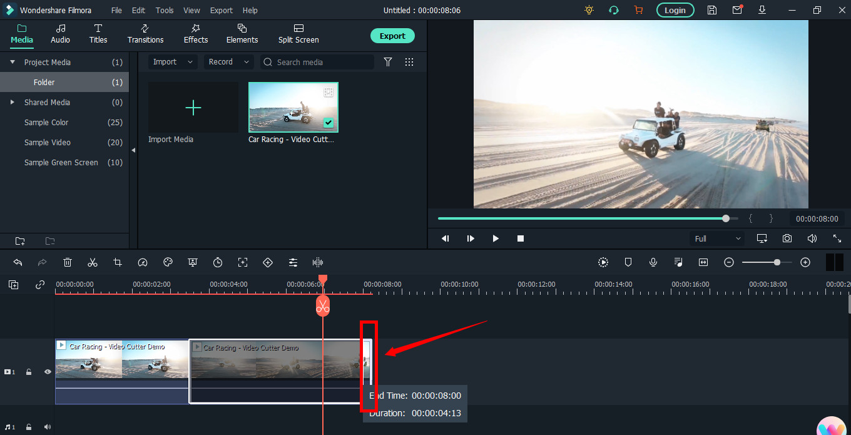Switch to the Split Screen tab
Viewport: 851px width, 435px height.
298,34
